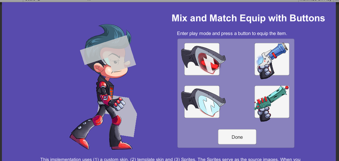
Task: Click the character's front red boot
Action: pyautogui.click(x=121, y=145)
